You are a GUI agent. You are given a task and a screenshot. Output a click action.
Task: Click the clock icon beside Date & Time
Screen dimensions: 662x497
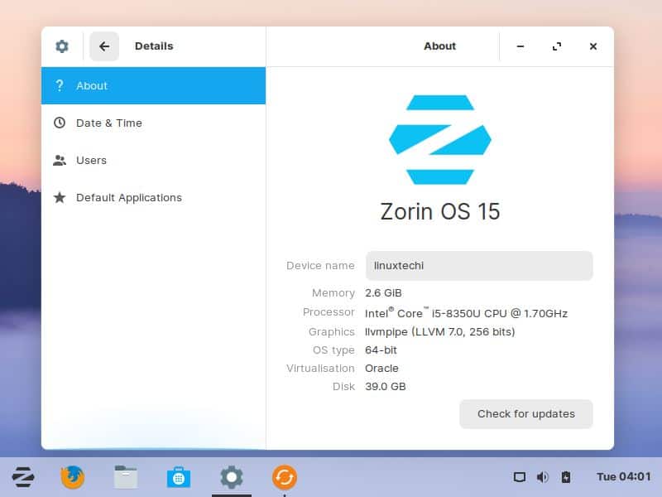[x=60, y=123]
